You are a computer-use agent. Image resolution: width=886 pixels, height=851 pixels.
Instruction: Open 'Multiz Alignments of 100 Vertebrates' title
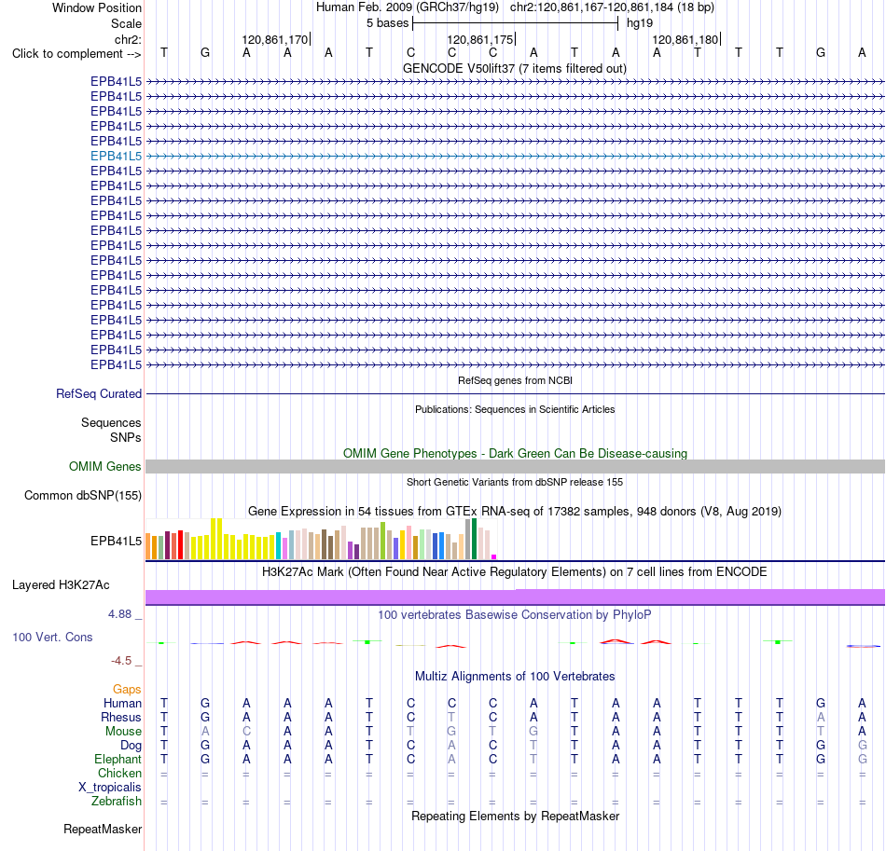point(515,677)
